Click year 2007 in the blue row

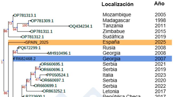pos(160,59)
